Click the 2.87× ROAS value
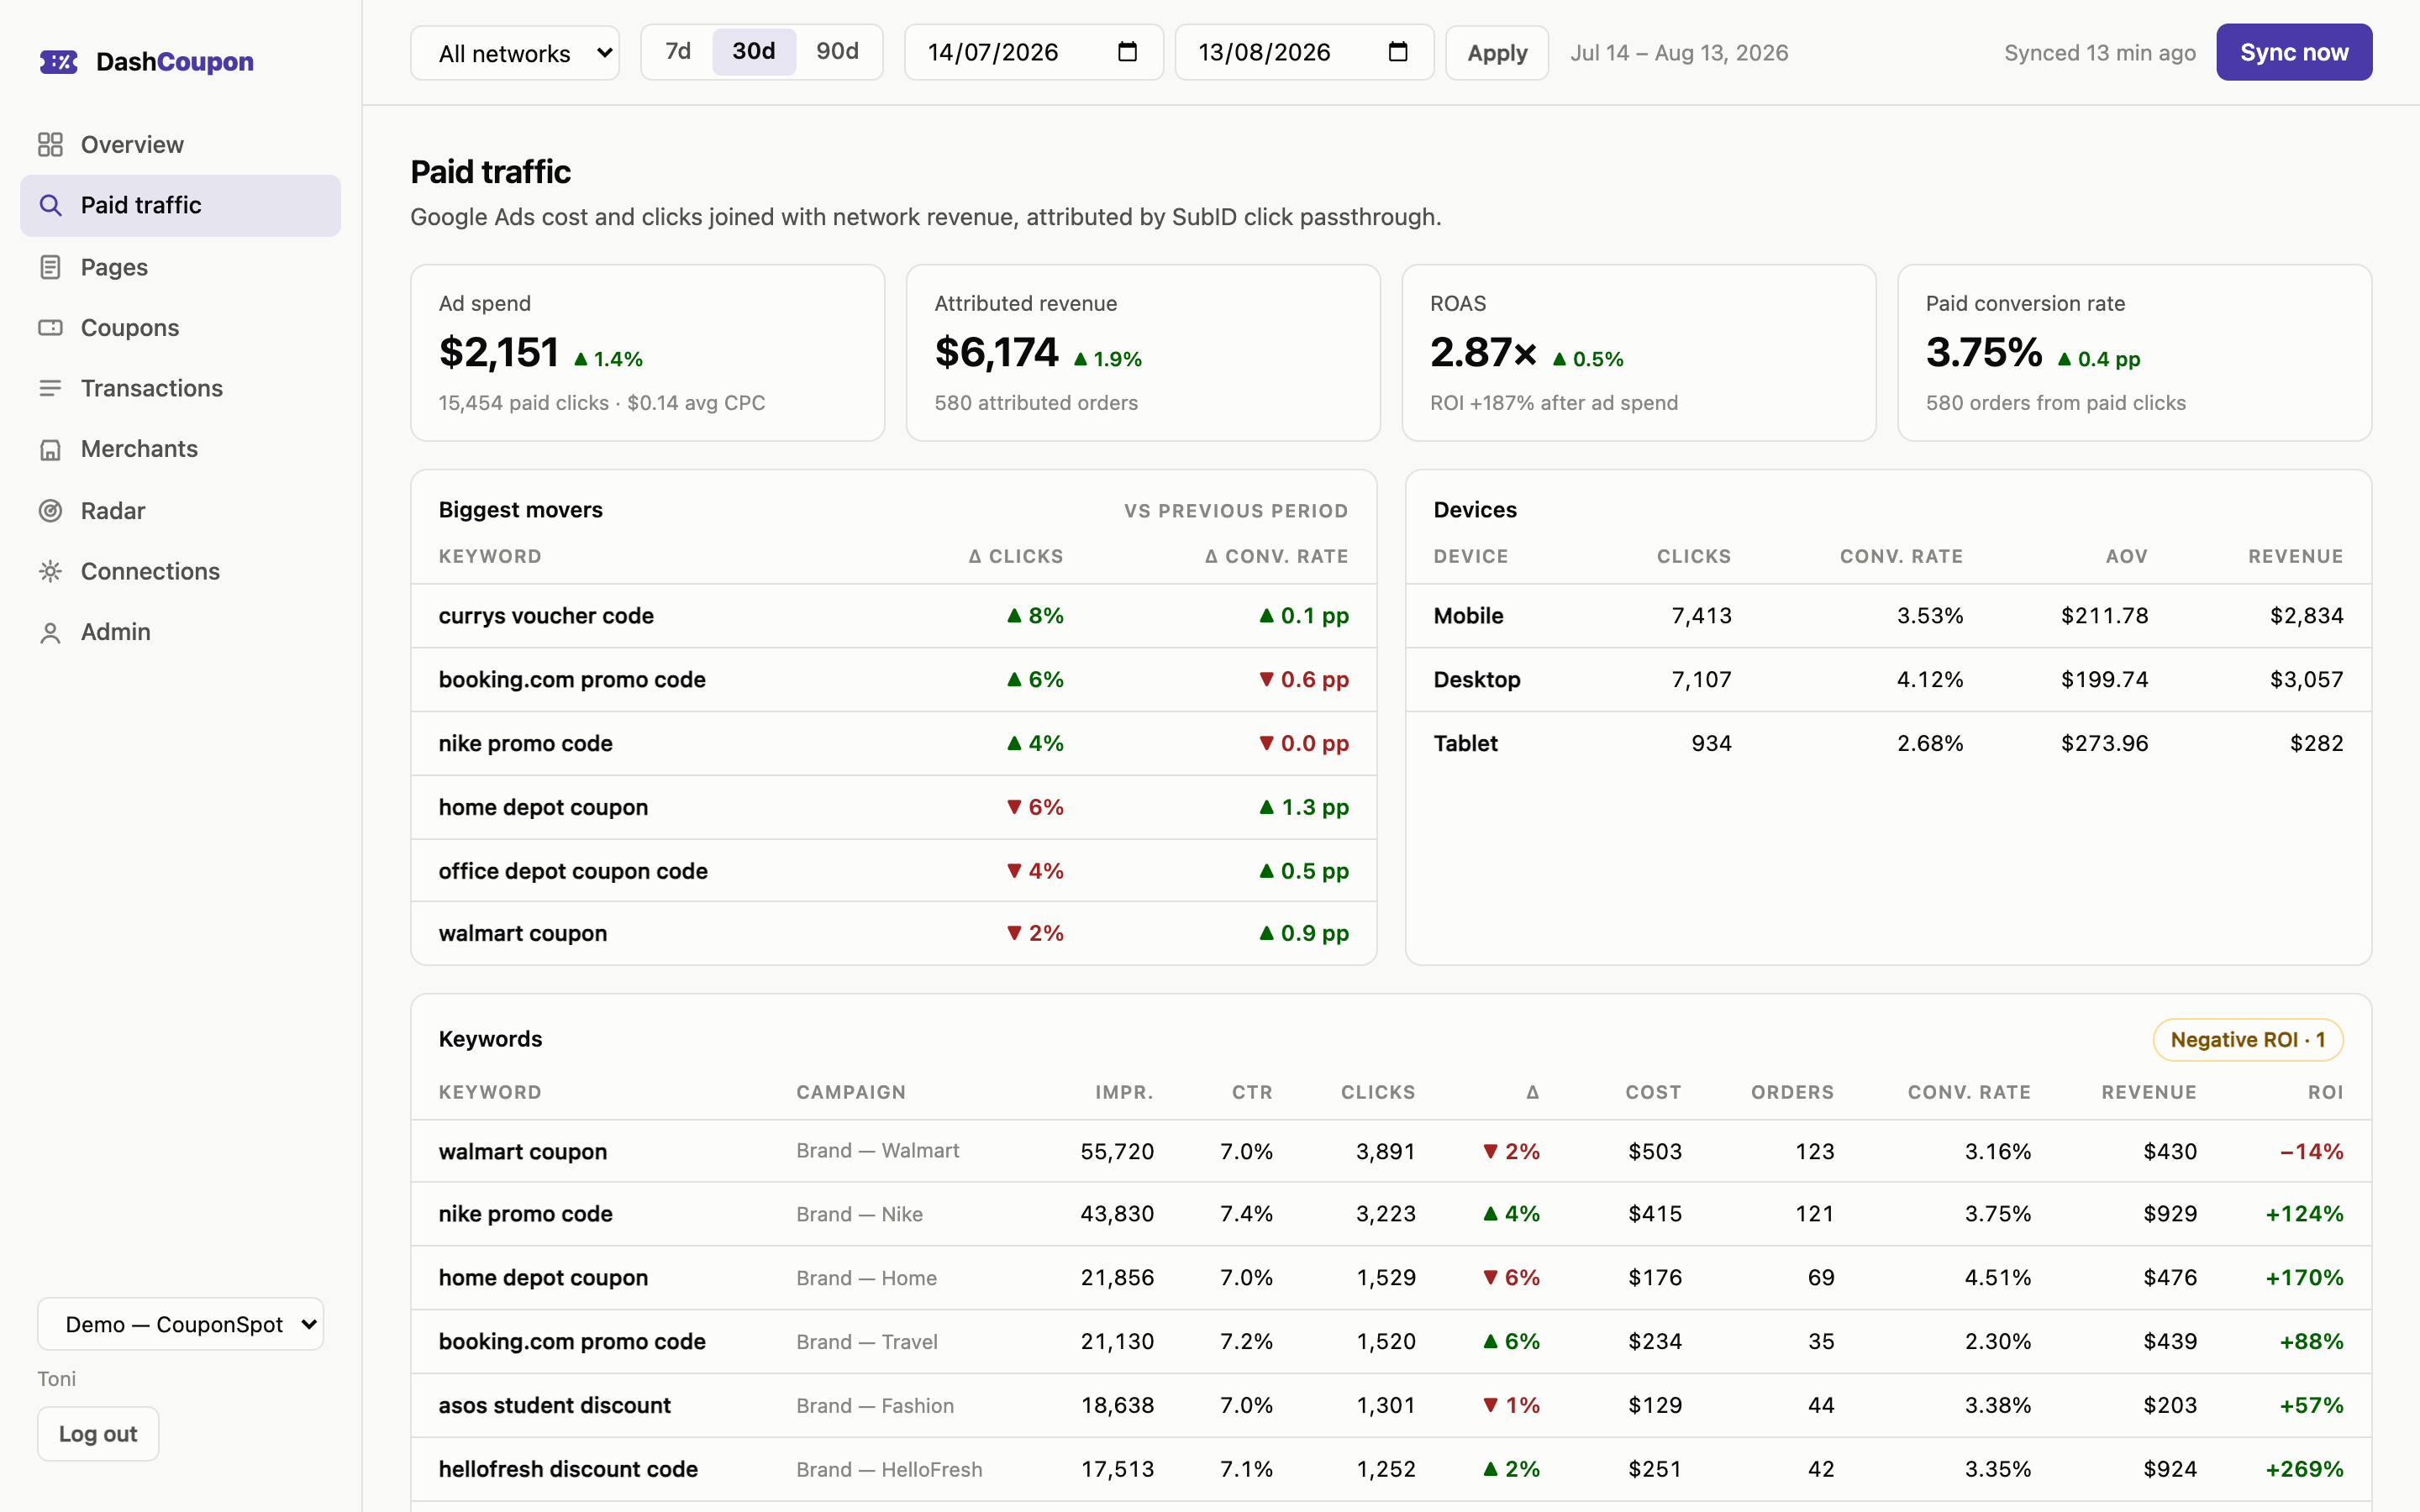 pos(1482,352)
